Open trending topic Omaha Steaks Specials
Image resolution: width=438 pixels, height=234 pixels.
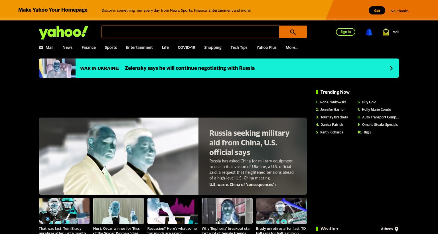point(380,125)
